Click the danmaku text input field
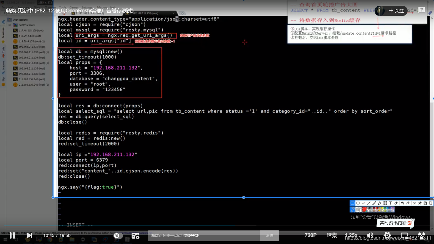434x244 pixels. coord(204,236)
